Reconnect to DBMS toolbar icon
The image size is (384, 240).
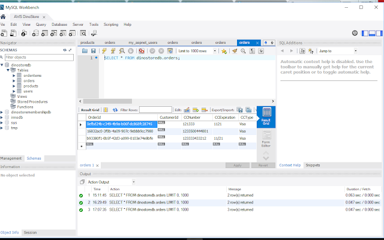(x=94, y=33)
